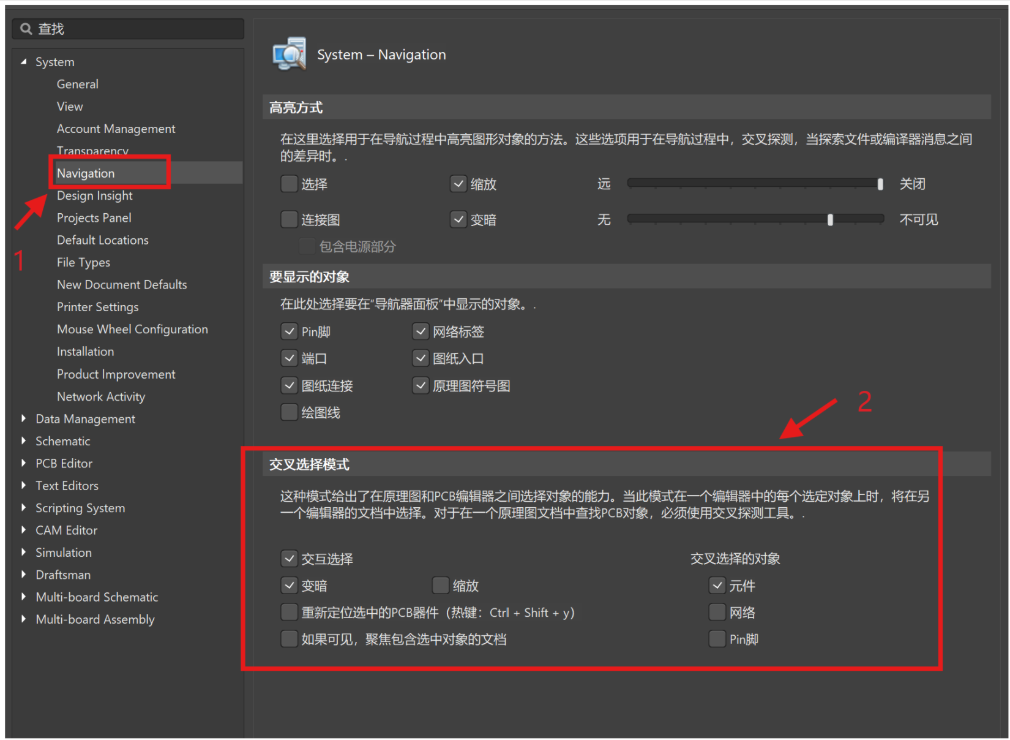Expand the Text Editors node

coord(24,485)
